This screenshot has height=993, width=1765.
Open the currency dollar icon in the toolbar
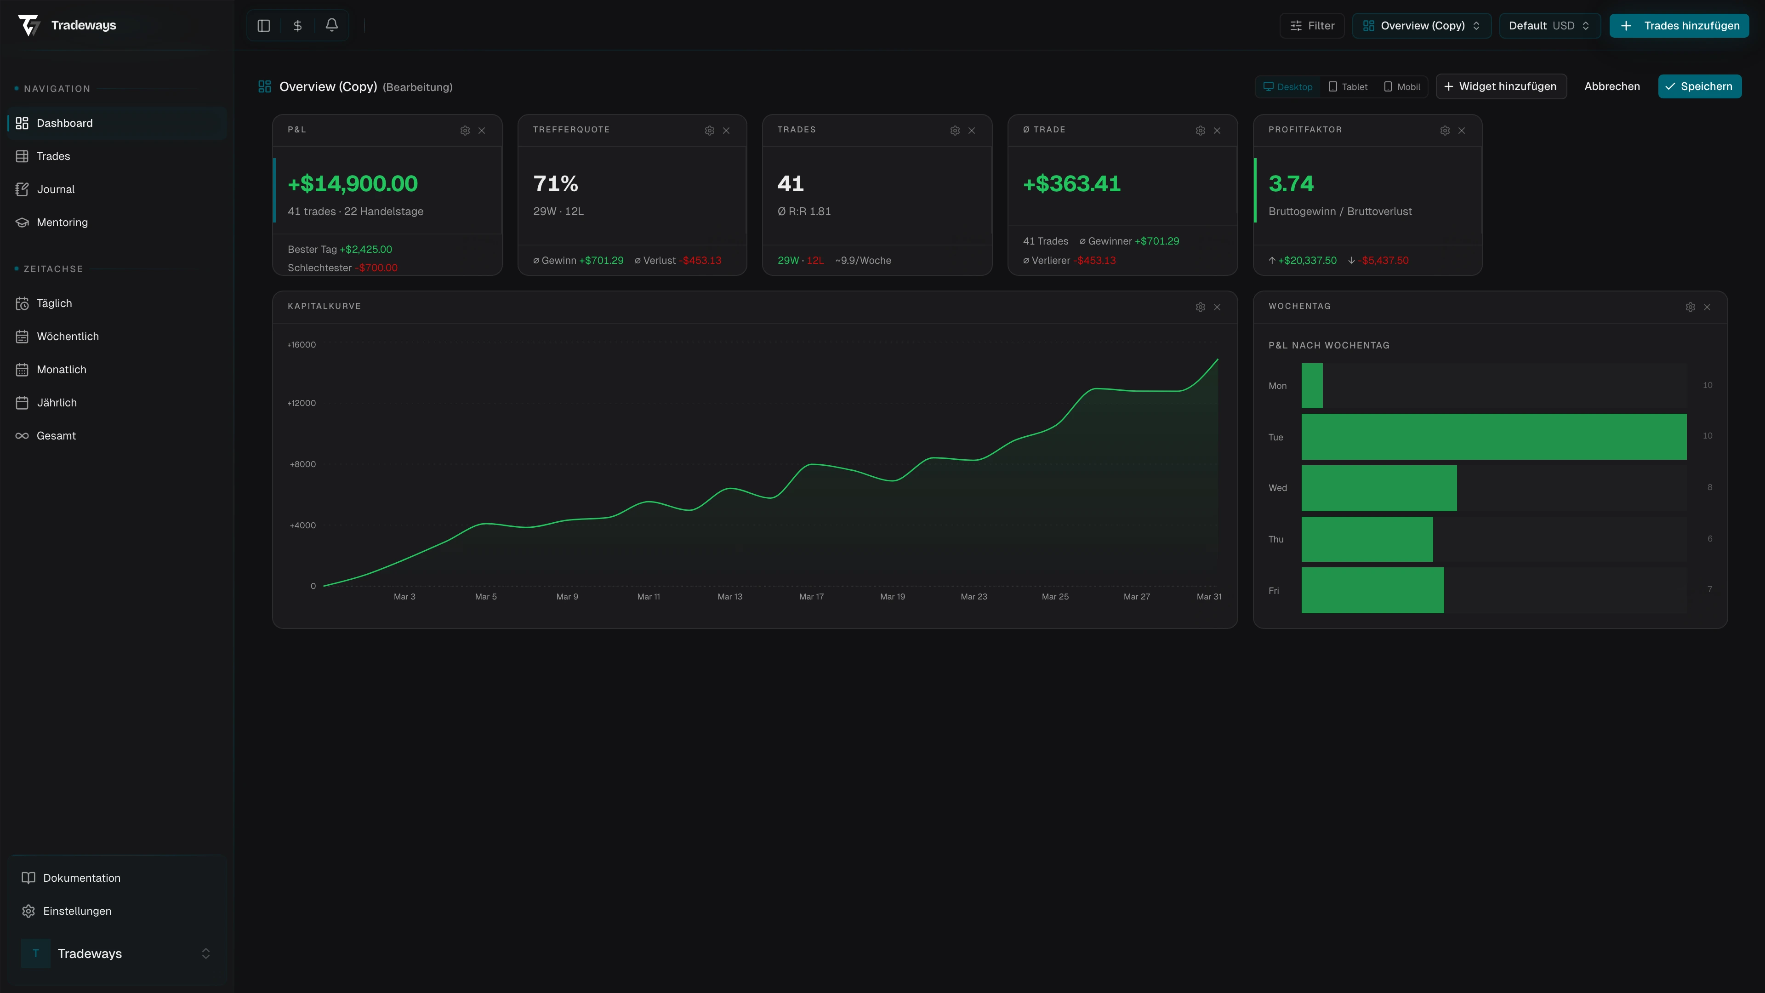click(297, 25)
